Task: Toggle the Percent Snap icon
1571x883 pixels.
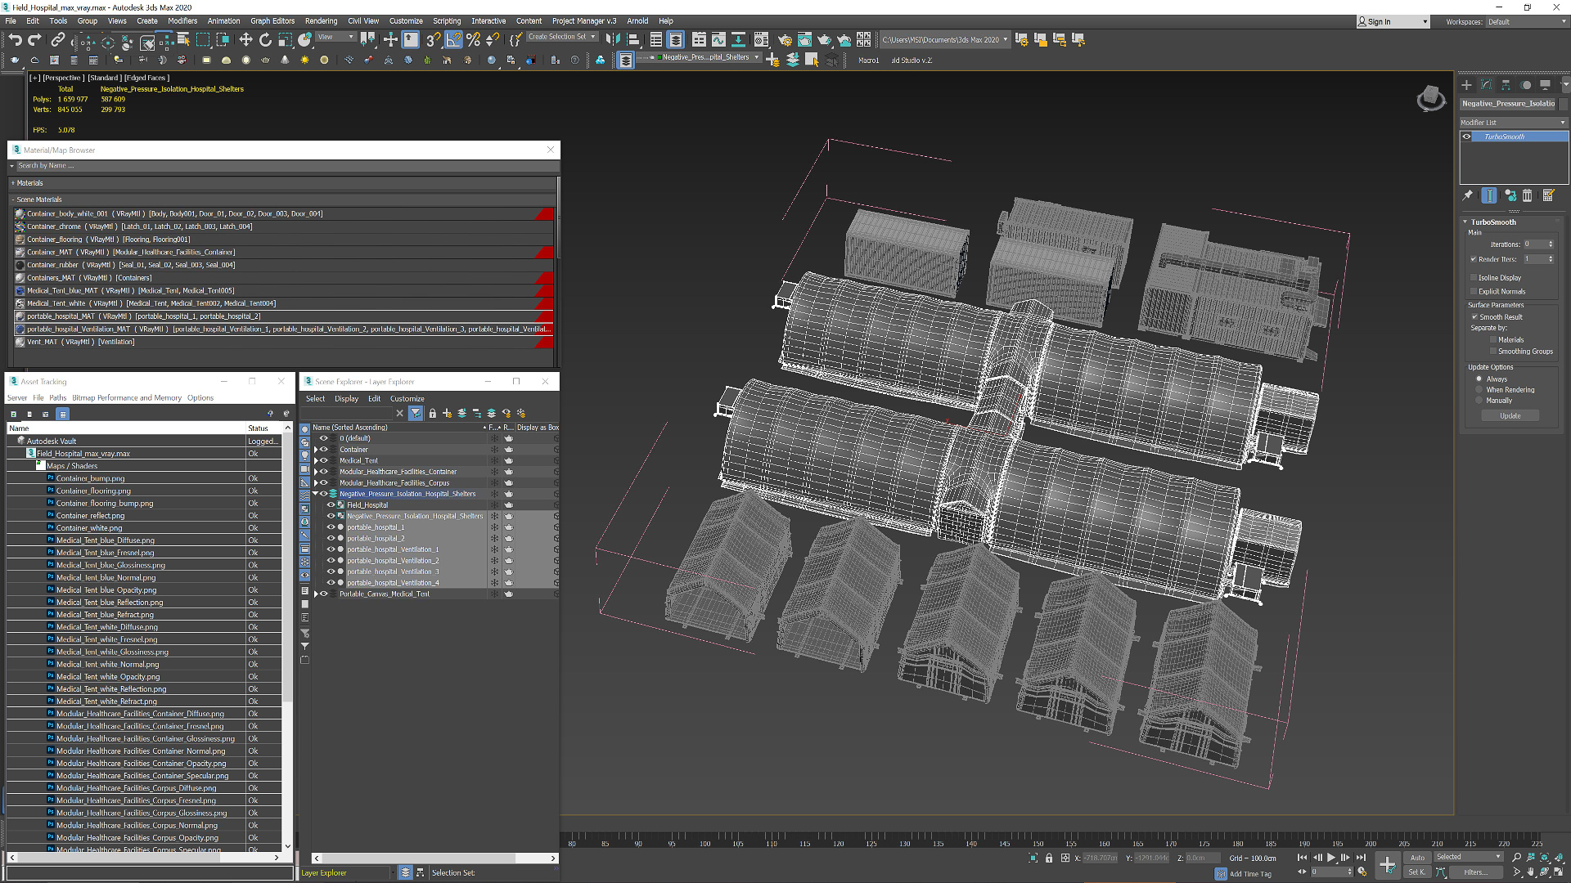Action: tap(473, 39)
